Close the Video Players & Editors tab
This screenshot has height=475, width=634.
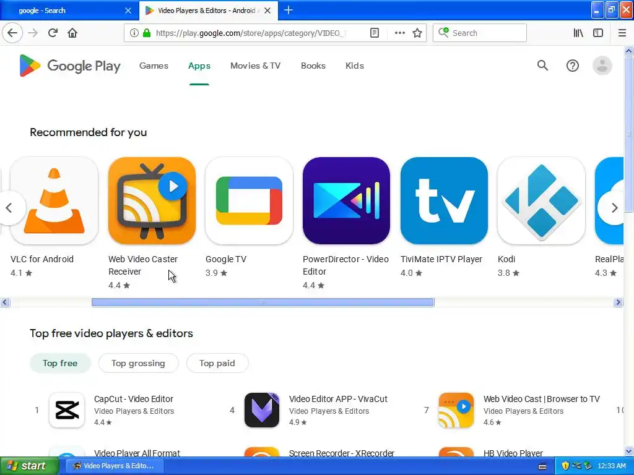coord(267,11)
